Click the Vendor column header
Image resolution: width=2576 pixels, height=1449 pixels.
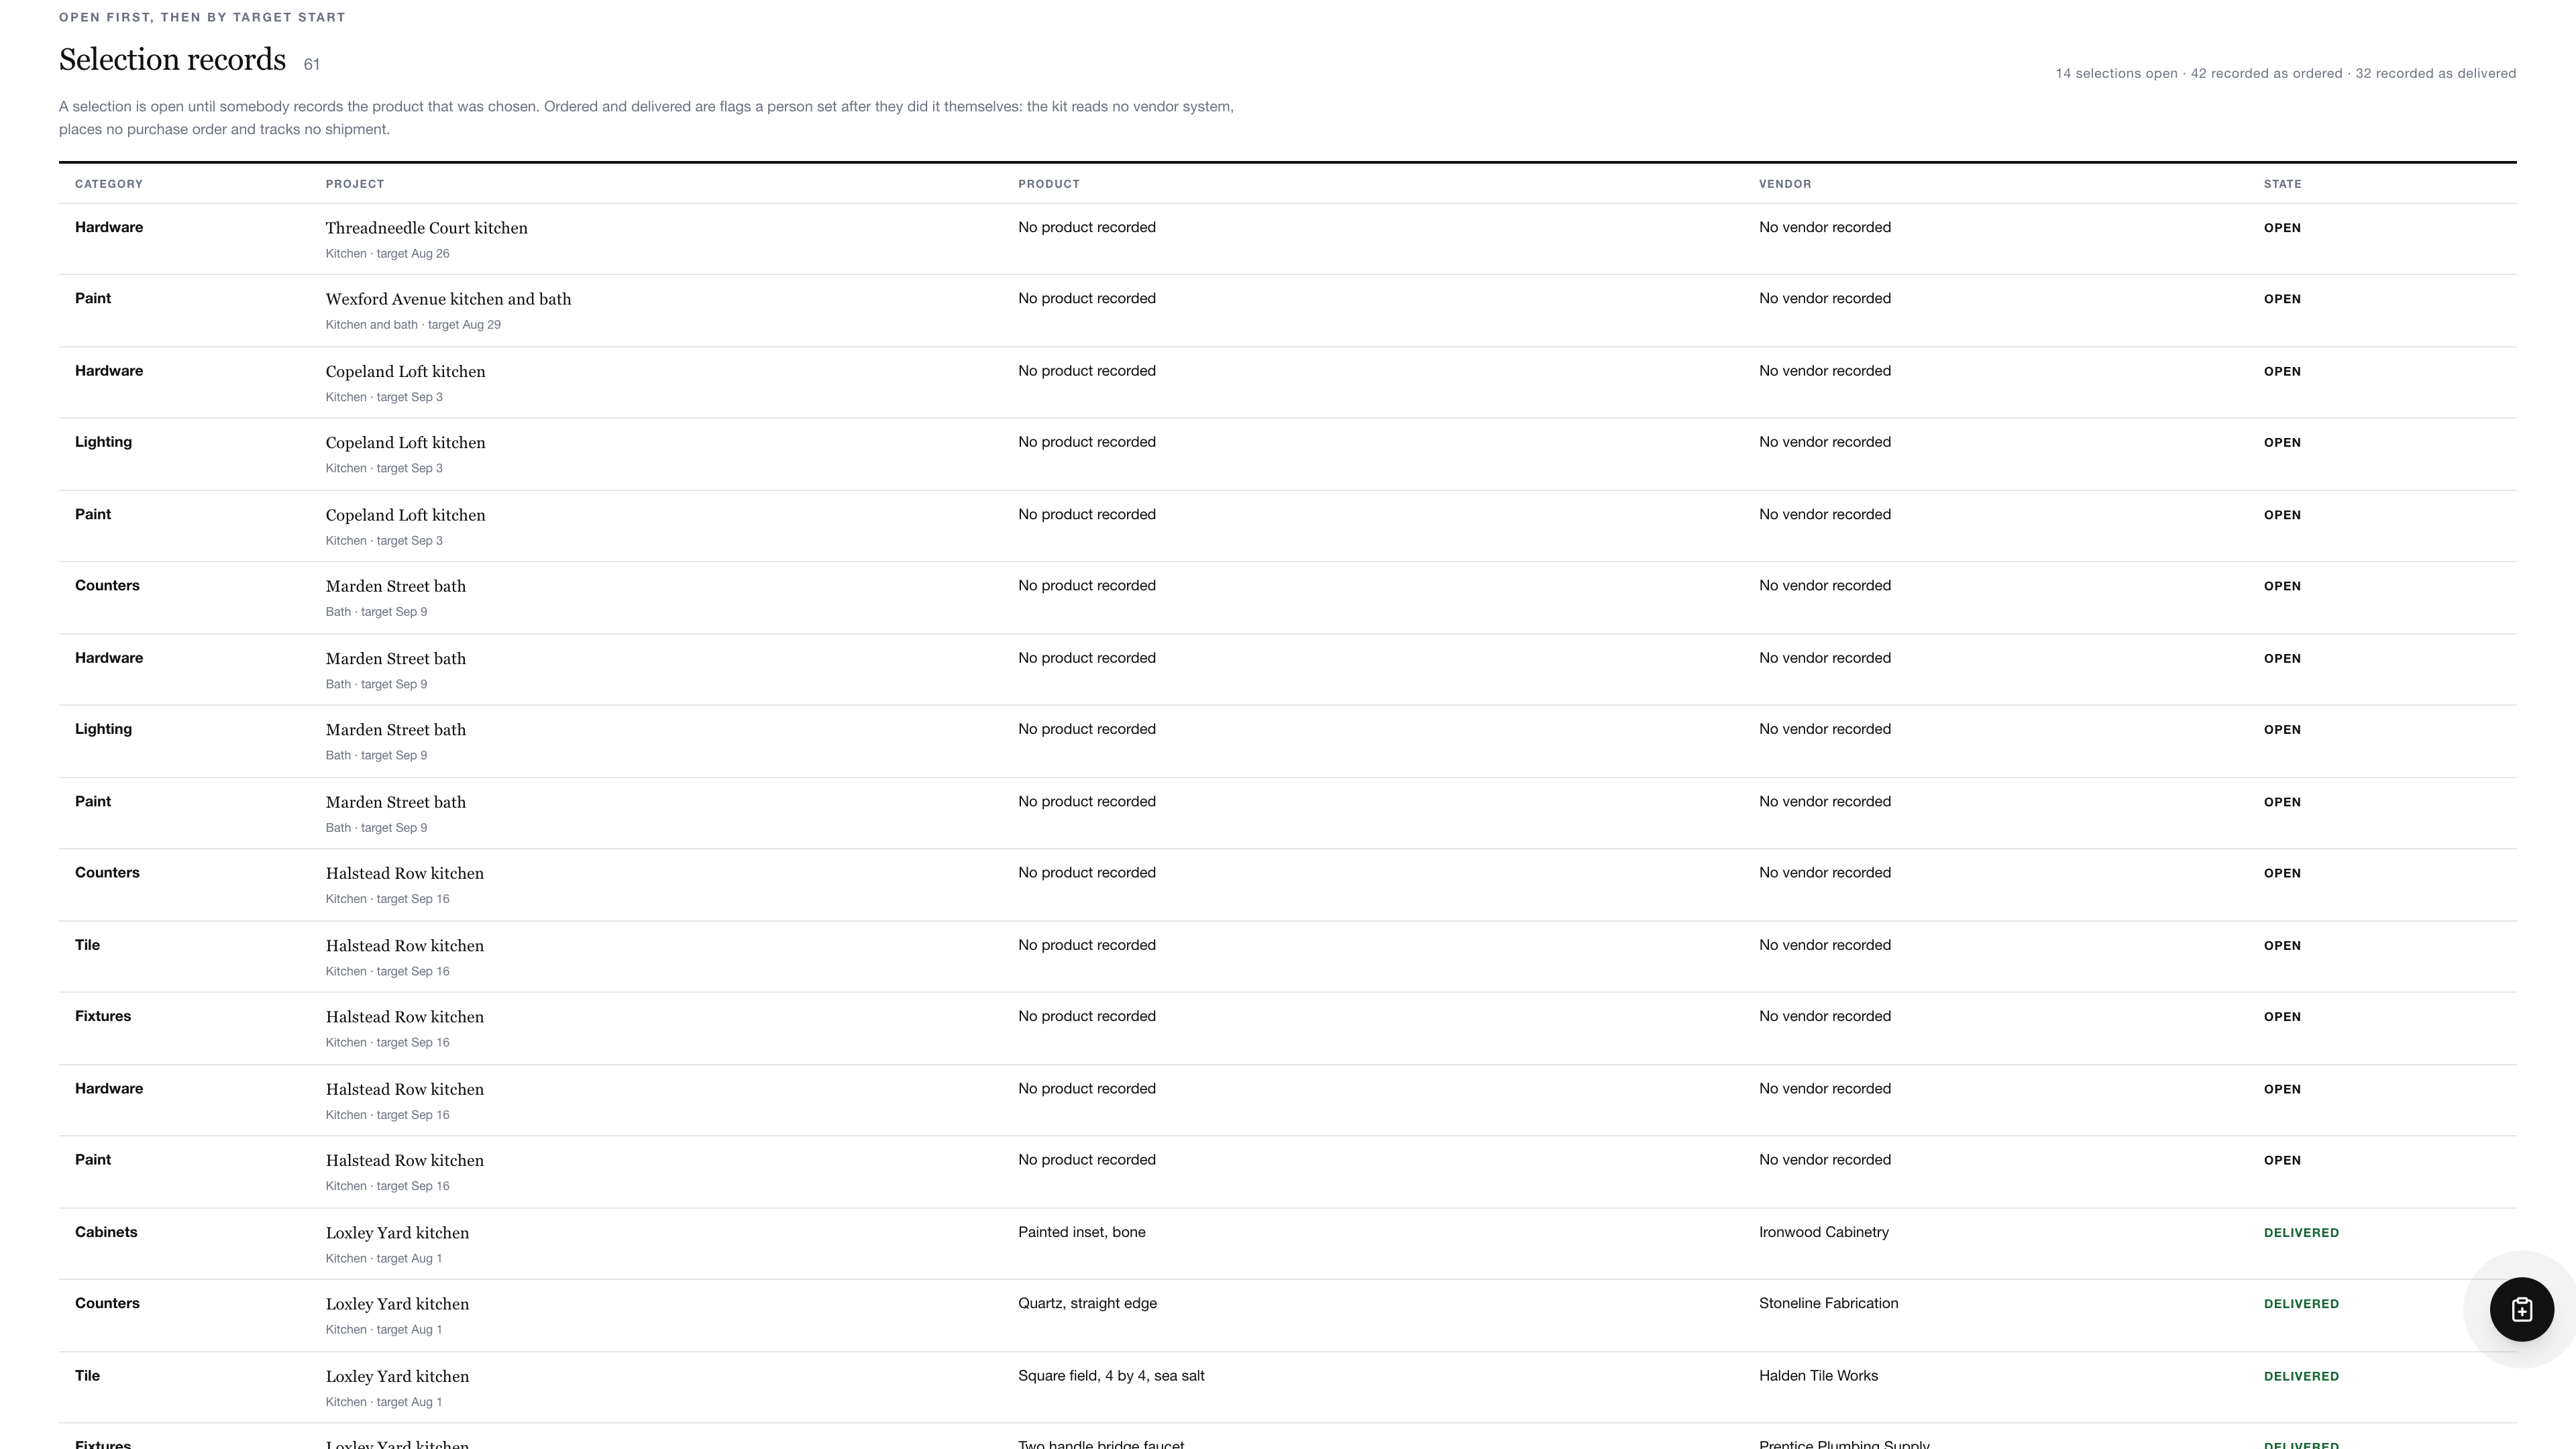(1785, 184)
